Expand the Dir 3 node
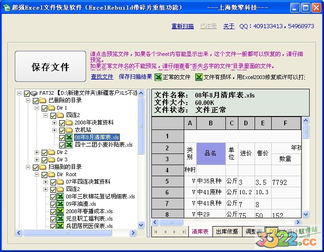324x252 pixels. (37, 160)
